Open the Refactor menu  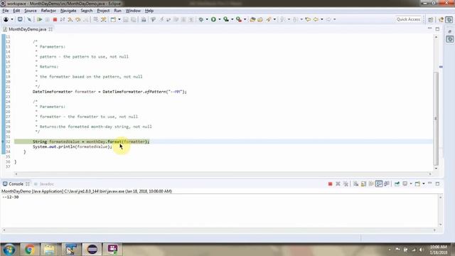48,11
